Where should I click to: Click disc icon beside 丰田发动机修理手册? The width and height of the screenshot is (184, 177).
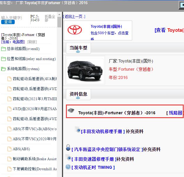(78, 130)
